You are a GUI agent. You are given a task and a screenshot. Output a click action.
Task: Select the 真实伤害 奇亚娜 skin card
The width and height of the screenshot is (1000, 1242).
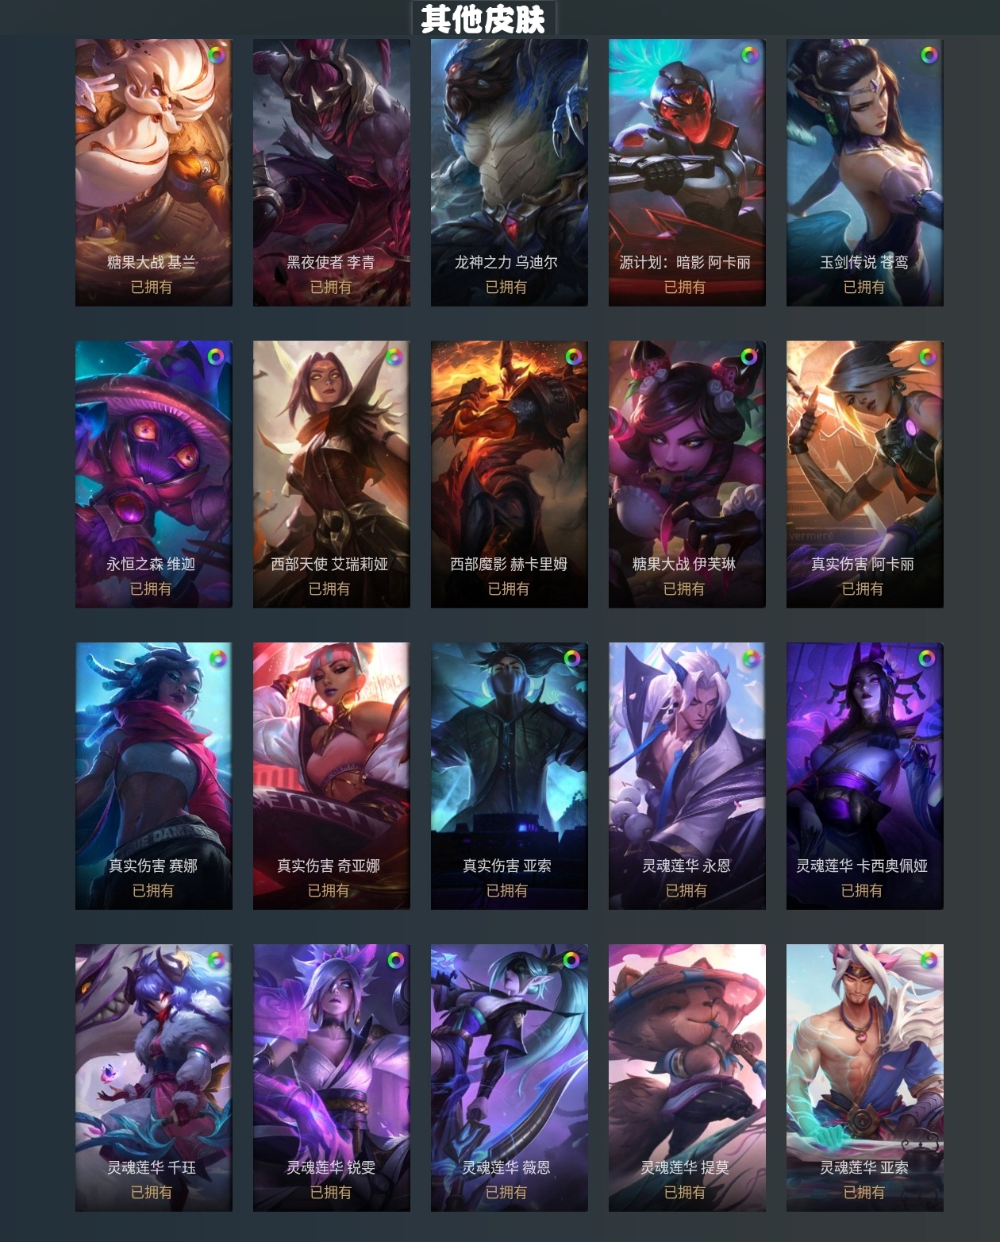tap(332, 776)
